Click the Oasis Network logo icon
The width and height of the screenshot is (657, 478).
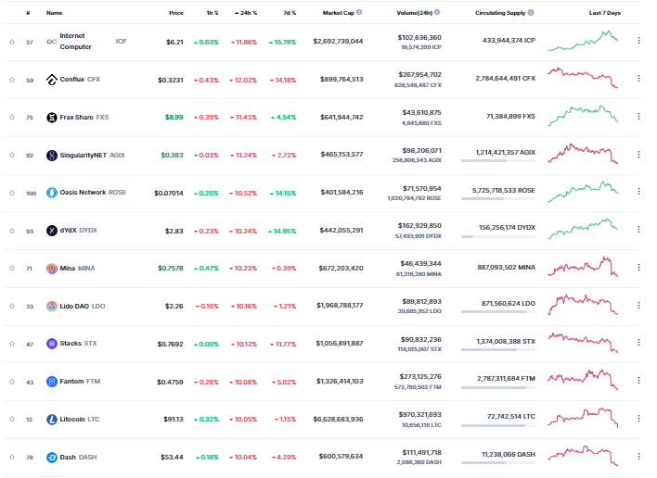pos(52,193)
